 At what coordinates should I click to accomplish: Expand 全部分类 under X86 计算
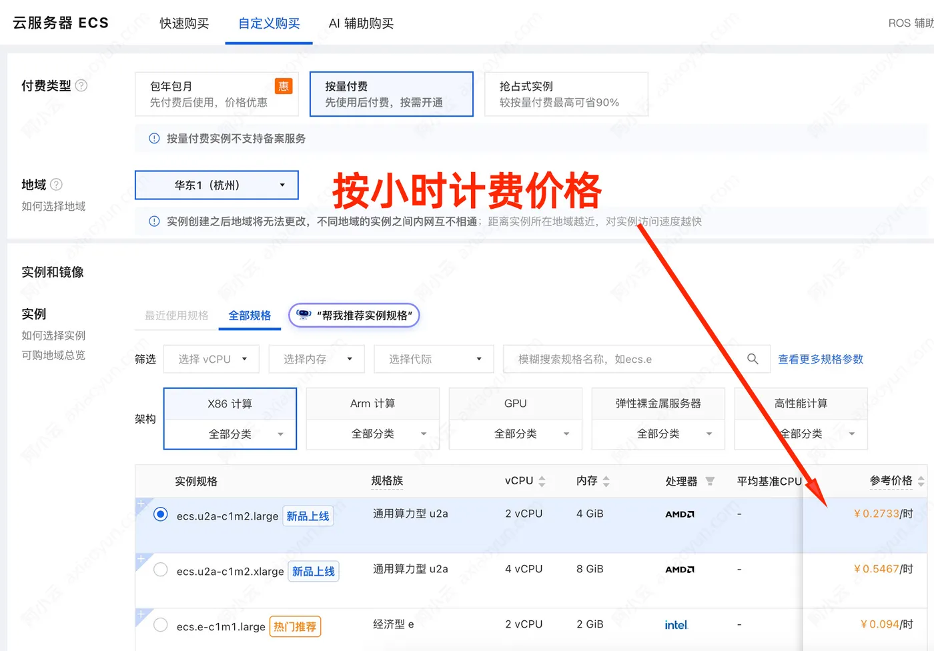click(230, 434)
